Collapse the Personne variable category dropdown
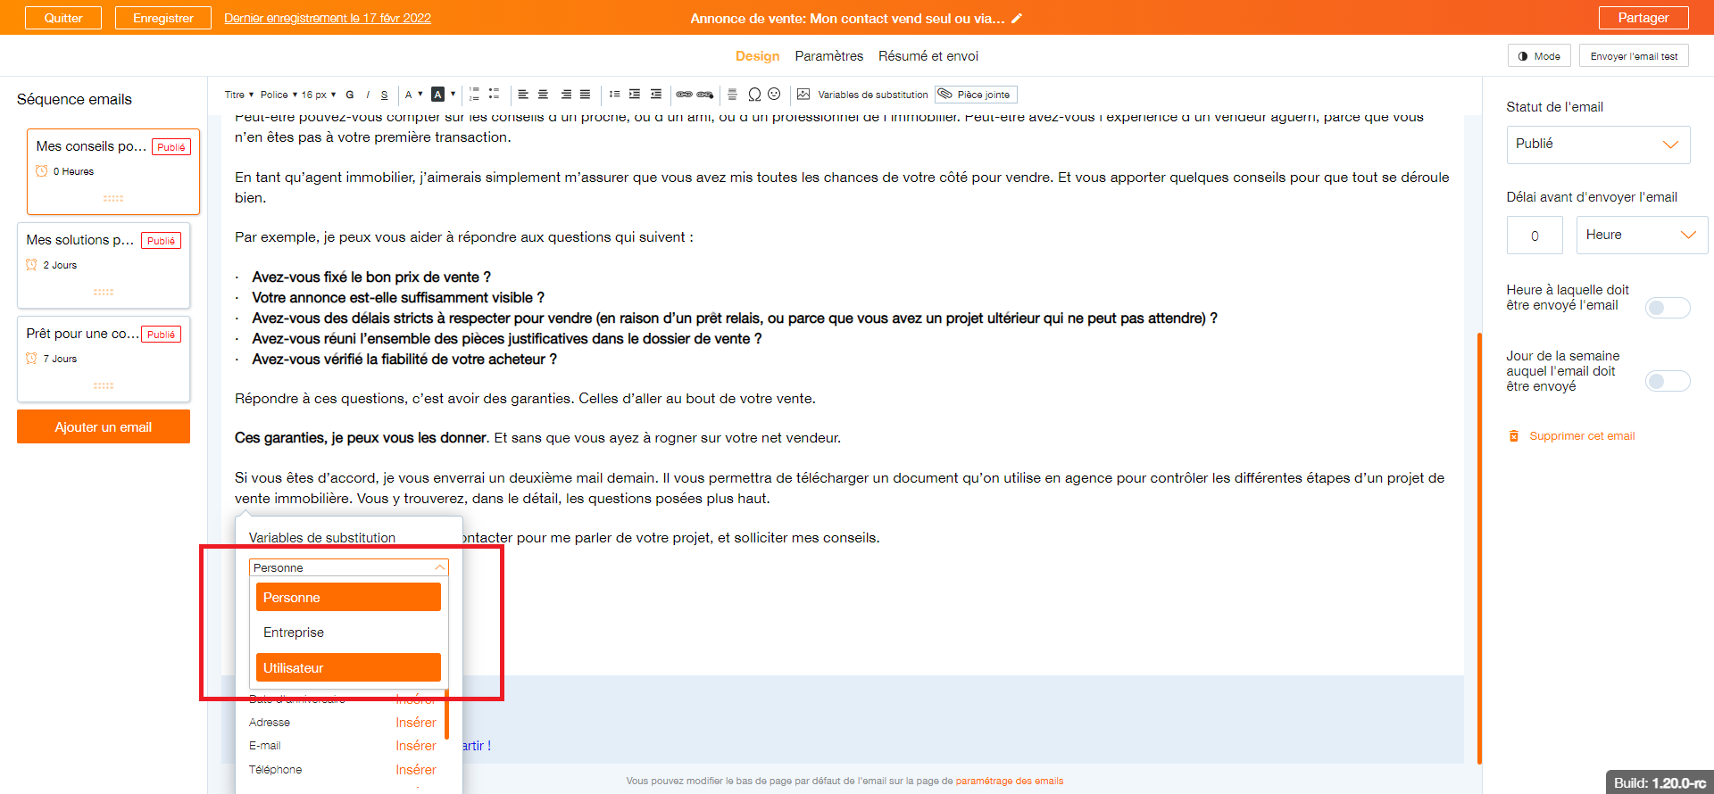1714x794 pixels. coord(349,567)
